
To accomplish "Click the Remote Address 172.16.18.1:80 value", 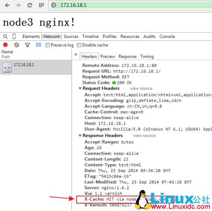I will [x=139, y=65].
